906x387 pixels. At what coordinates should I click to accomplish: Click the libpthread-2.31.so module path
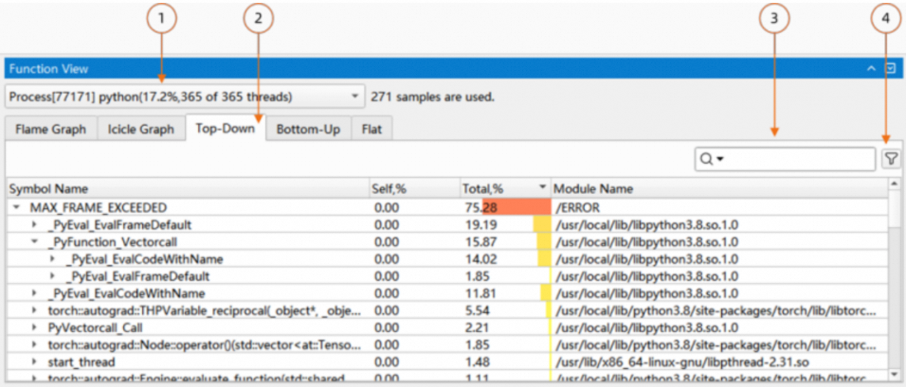click(682, 362)
